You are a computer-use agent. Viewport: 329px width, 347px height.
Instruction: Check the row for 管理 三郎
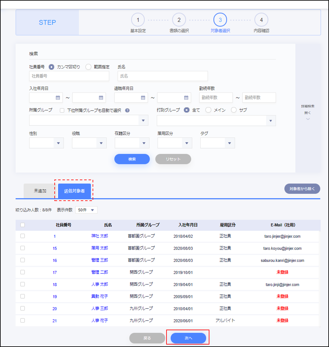(x=23, y=260)
